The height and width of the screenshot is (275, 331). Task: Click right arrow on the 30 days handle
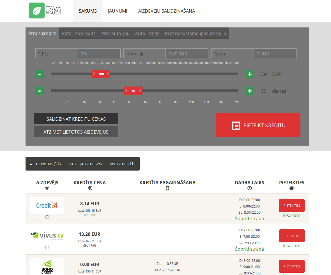140,91
